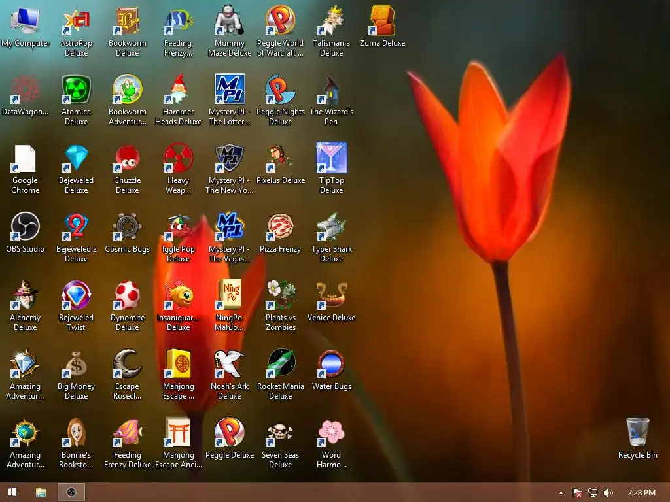Select the Bonnie's Bookstore icon
Viewport: 670px width, 502px height.
point(76,433)
